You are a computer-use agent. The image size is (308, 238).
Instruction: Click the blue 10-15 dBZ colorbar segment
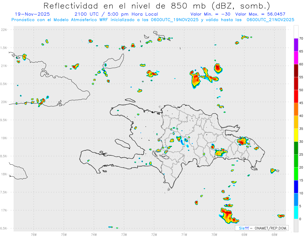[x=296, y=187]
